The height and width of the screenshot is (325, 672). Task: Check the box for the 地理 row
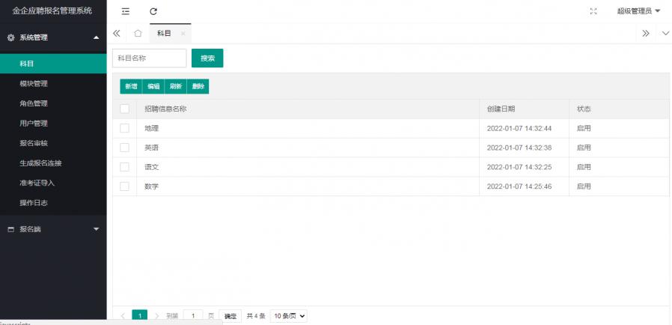tap(125, 129)
